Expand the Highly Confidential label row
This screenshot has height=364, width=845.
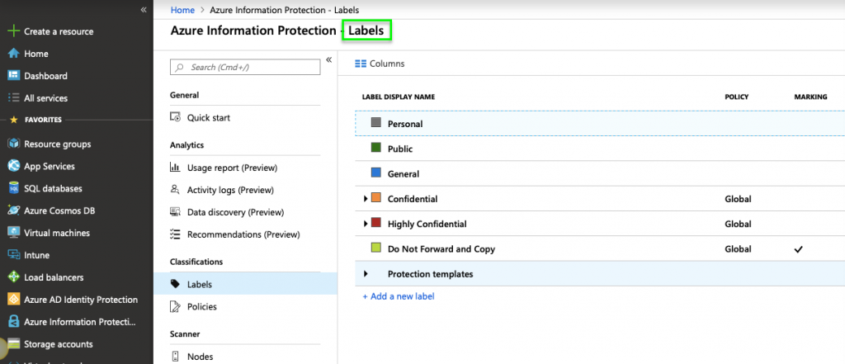click(366, 224)
